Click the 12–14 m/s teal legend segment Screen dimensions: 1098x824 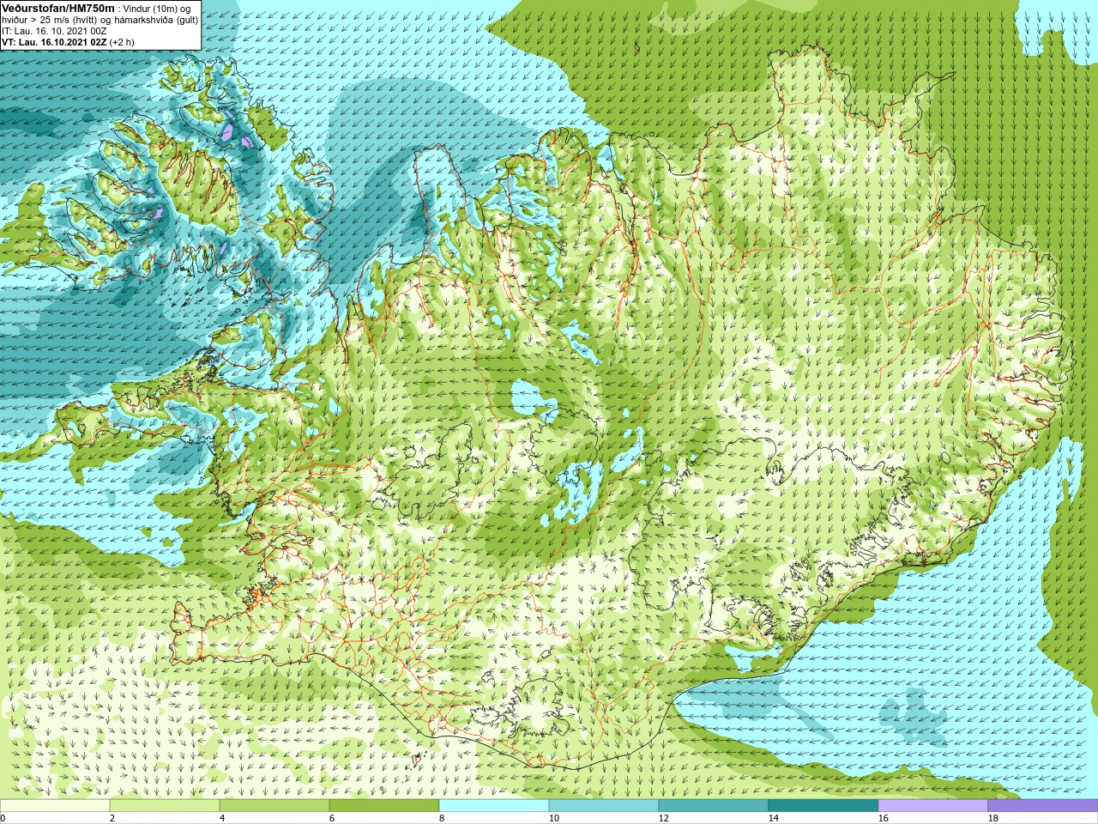714,806
